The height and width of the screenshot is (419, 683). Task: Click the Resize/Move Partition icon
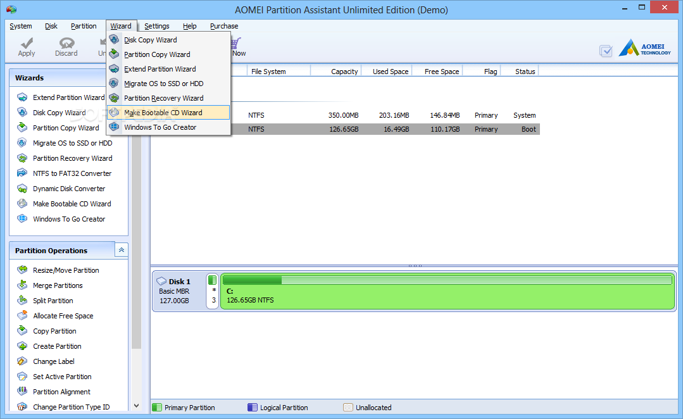[x=22, y=270]
